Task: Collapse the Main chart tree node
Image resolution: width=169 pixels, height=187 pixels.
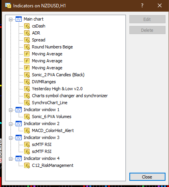Action: point(10,19)
